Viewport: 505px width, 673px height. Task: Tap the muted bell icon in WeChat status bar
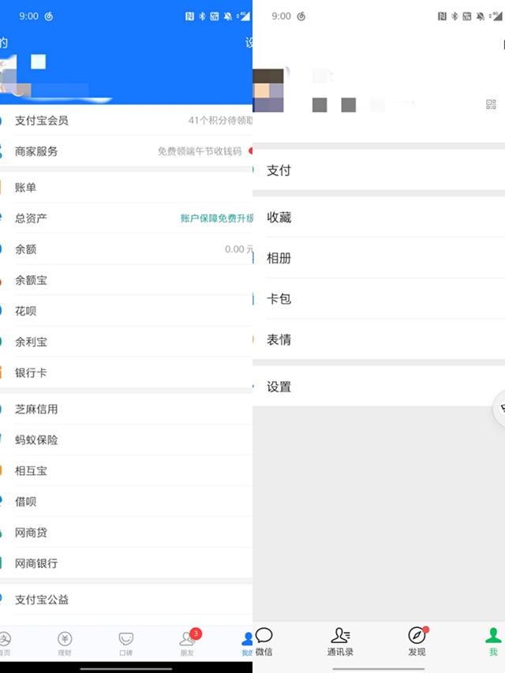481,17
